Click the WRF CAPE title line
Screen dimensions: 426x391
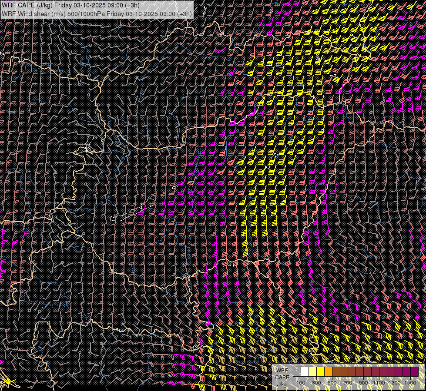(x=71, y=5)
